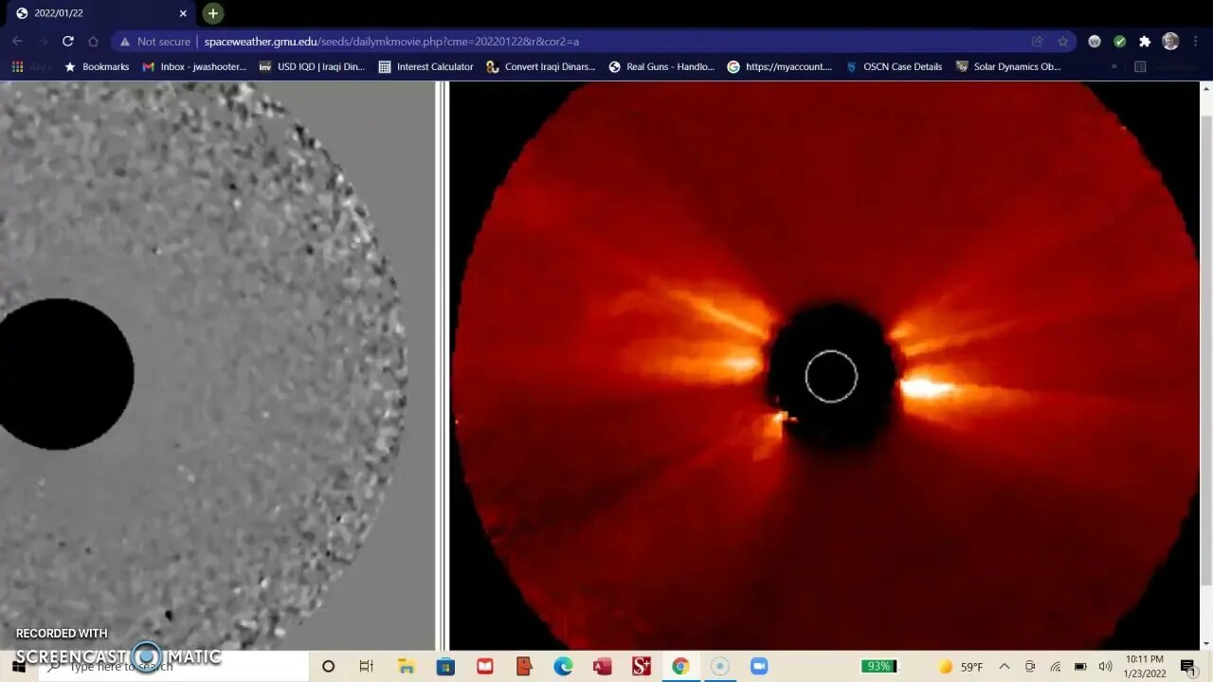The image size is (1213, 682).
Task: Open the green checkmark extension
Action: (x=1119, y=41)
